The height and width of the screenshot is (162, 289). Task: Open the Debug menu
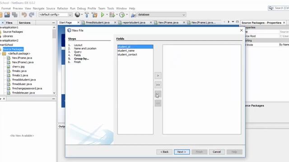(x=81, y=9)
